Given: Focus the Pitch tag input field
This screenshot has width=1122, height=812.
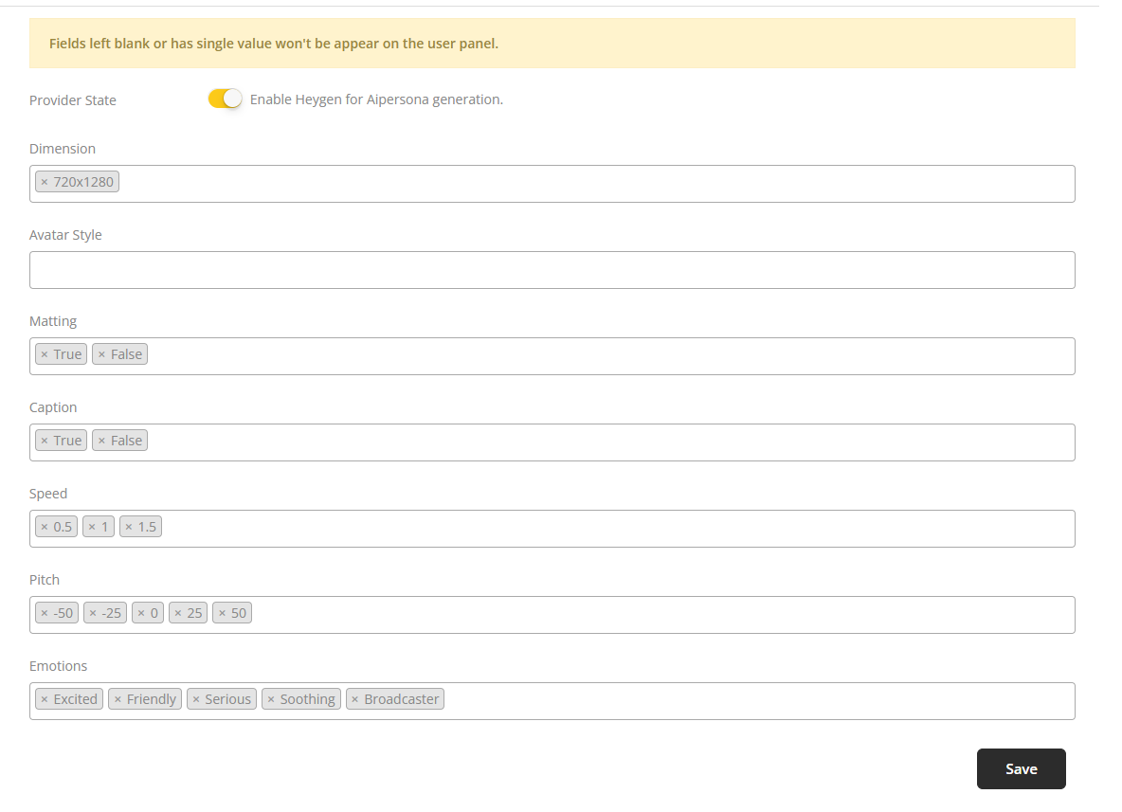Looking at the screenshot, I should pyautogui.click(x=663, y=615).
